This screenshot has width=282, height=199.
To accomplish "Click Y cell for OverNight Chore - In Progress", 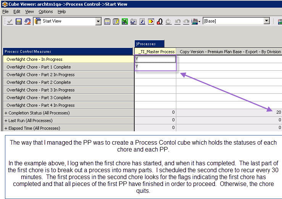I will pos(155,59).
